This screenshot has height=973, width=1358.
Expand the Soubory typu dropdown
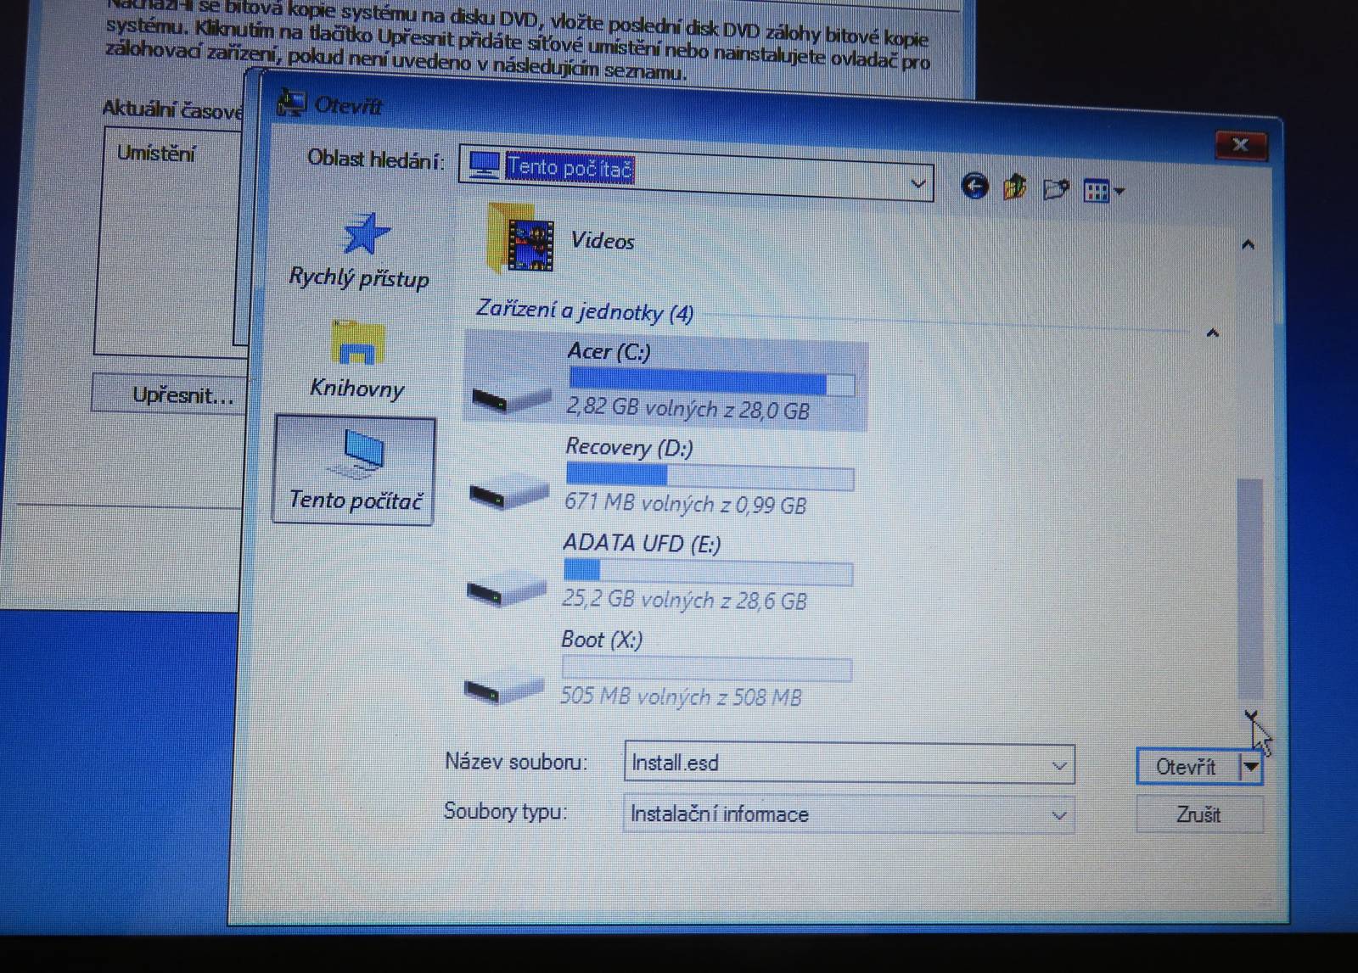click(x=1058, y=815)
